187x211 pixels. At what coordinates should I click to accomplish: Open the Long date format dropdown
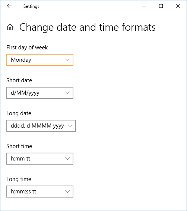pos(41,126)
